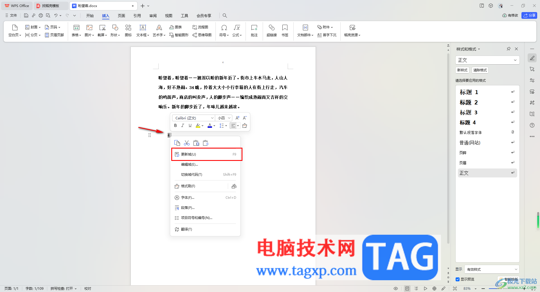540x292 pixels.
Task: Click the 有修改 status button
Action: (x=510, y=15)
